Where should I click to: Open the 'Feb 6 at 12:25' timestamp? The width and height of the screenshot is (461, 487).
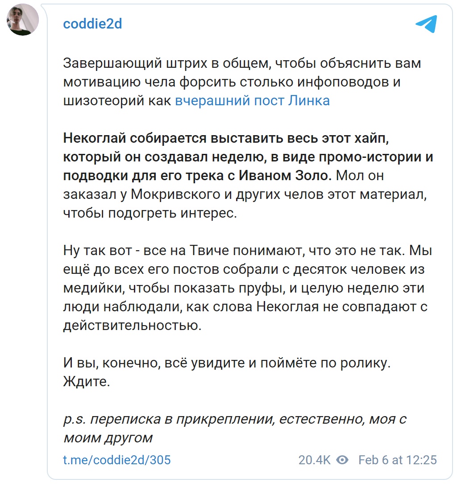[398, 460]
